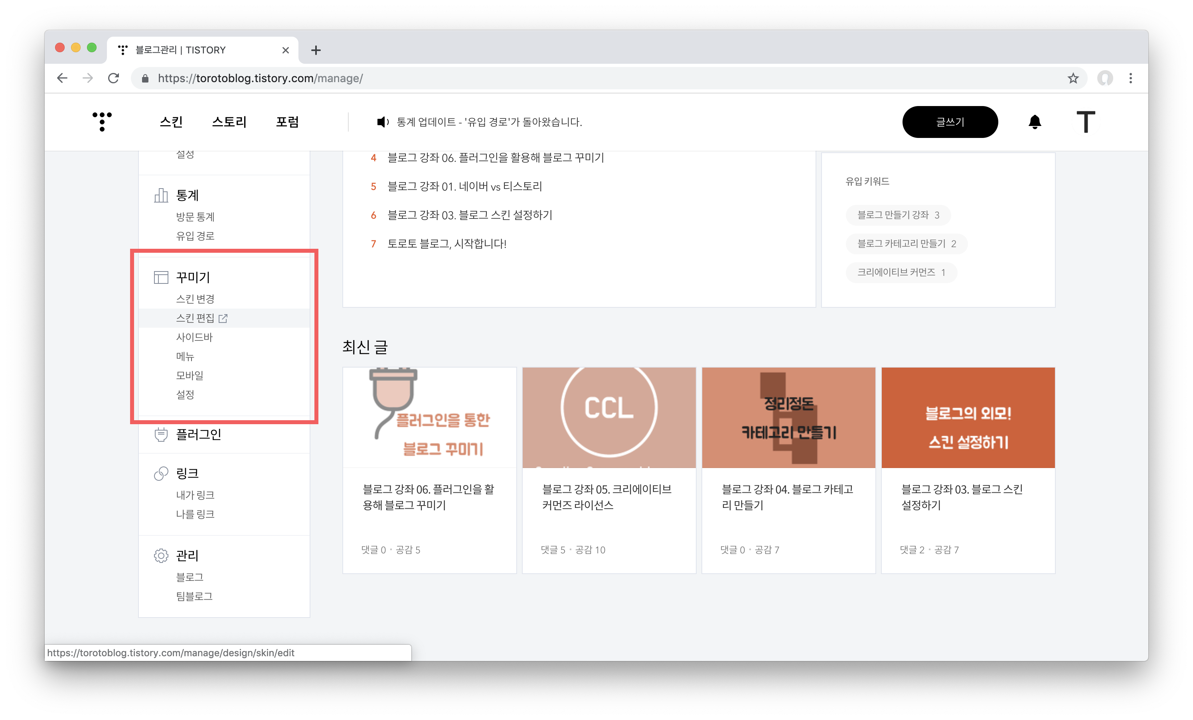Open the Chrome three-dot menu
Viewport: 1193px width, 720px height.
click(x=1130, y=79)
